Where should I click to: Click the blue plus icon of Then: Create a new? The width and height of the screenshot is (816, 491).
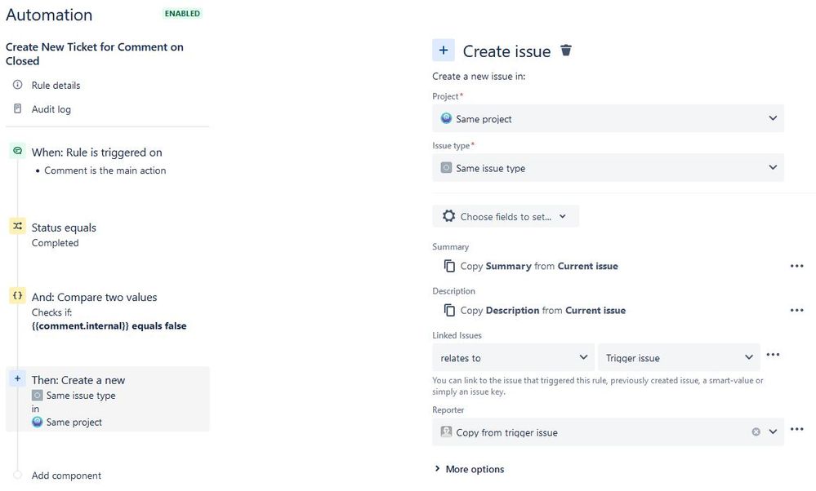18,378
